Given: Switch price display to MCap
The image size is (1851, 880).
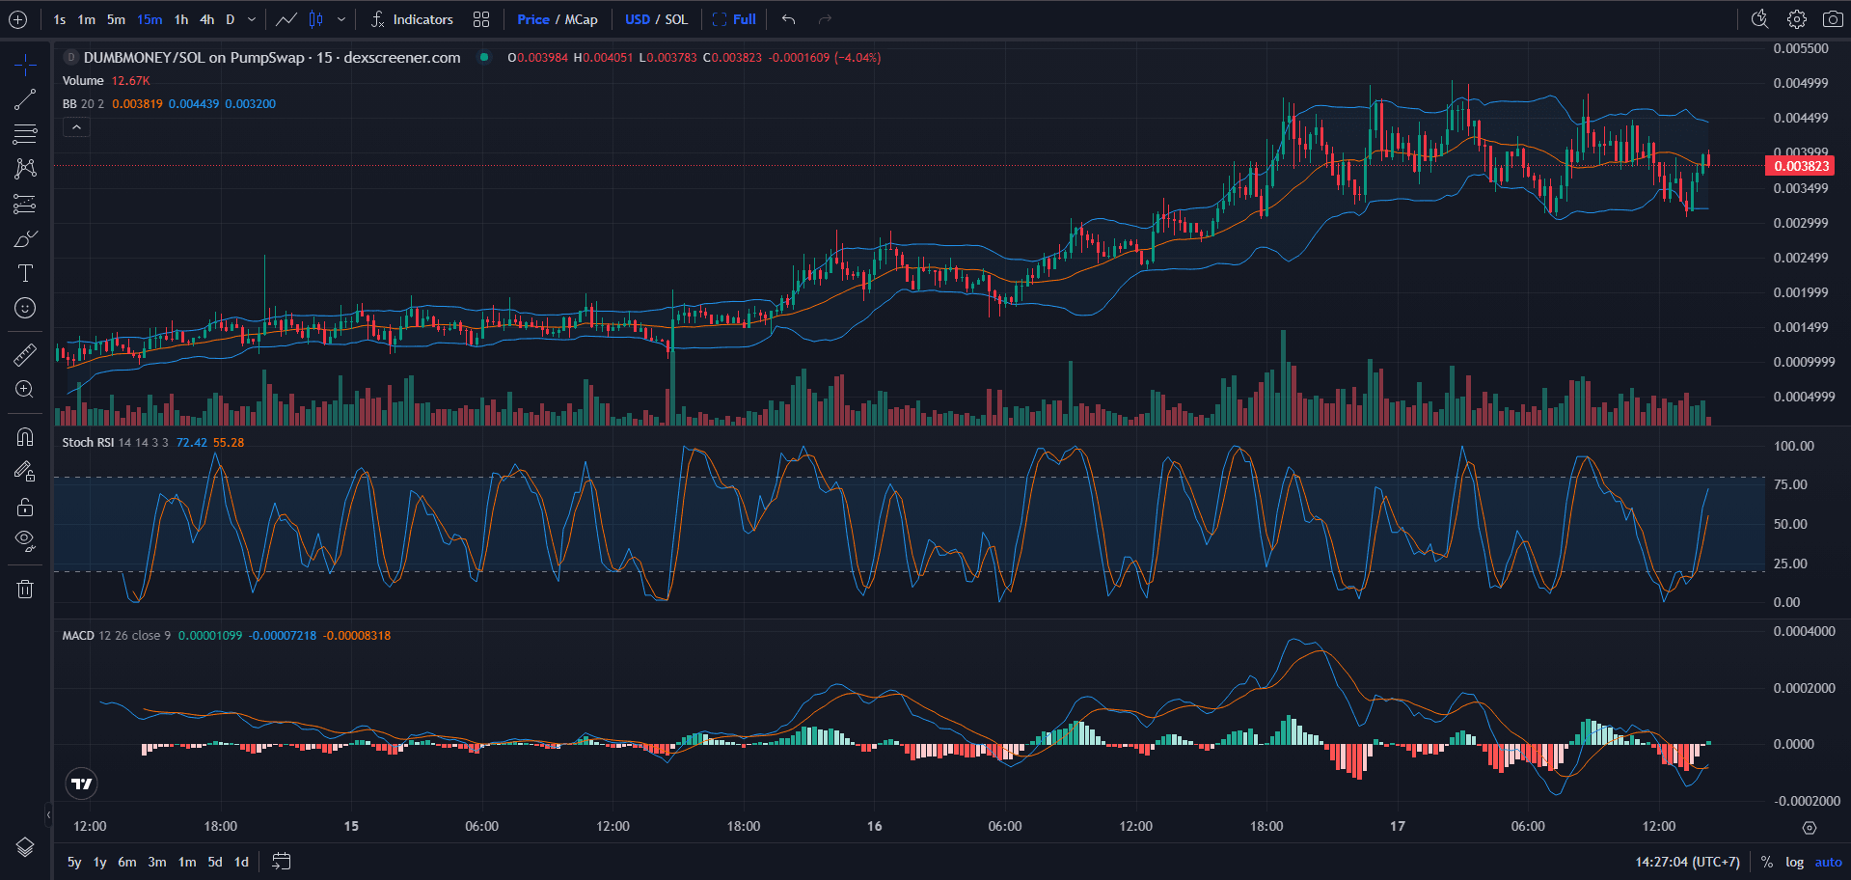Looking at the screenshot, I should pyautogui.click(x=583, y=18).
